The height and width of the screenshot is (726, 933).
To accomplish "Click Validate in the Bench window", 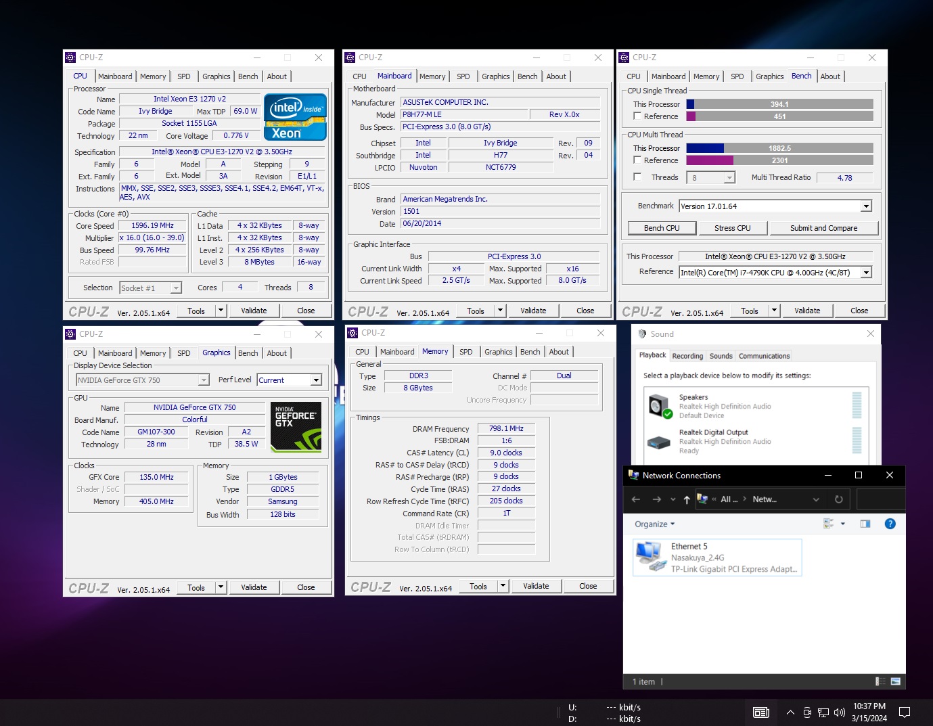I will [x=807, y=311].
